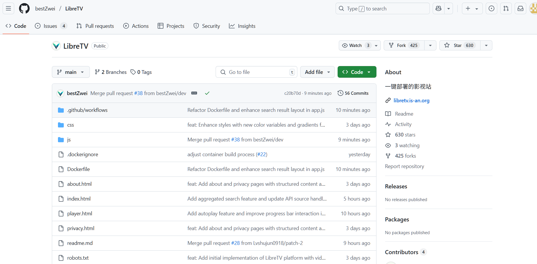Open the green Code clone dropdown
The width and height of the screenshot is (537, 264).
[x=357, y=72]
